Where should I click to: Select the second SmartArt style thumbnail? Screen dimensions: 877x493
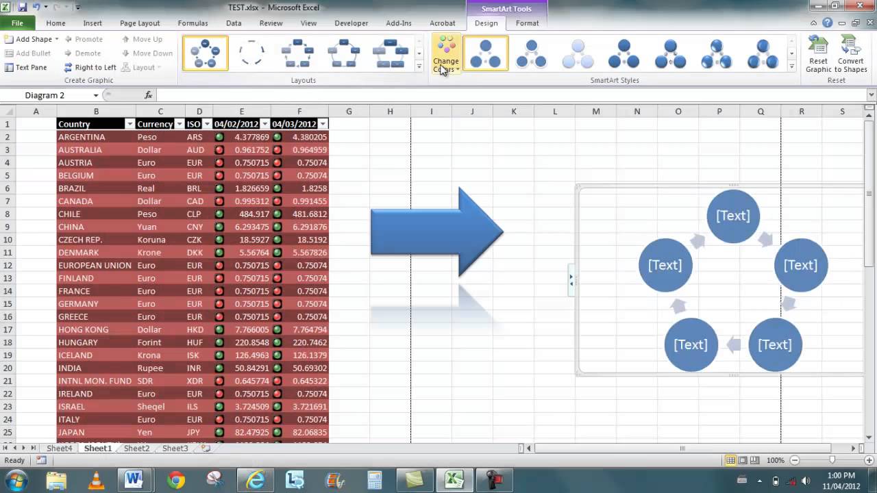(532, 53)
